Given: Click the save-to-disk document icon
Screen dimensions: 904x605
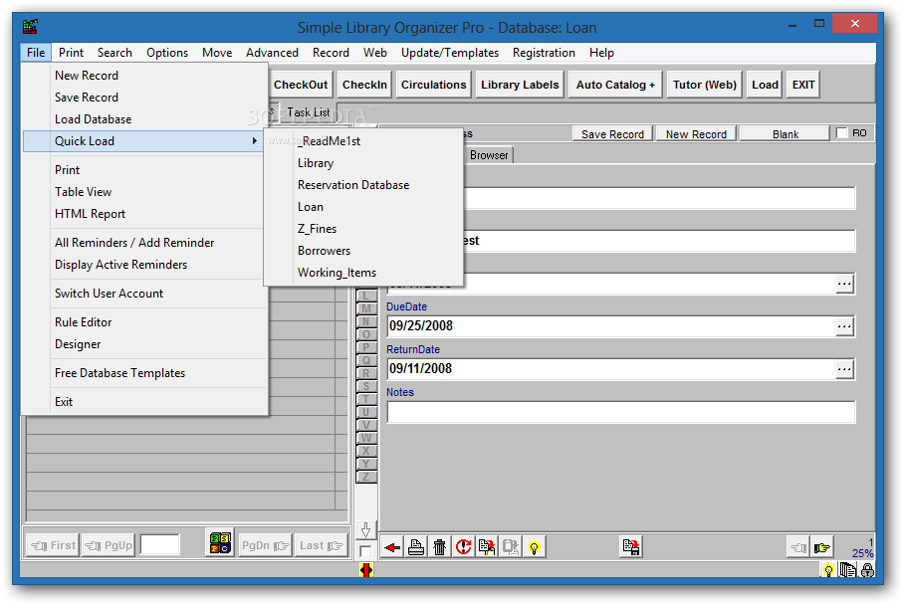Looking at the screenshot, I should [x=631, y=547].
